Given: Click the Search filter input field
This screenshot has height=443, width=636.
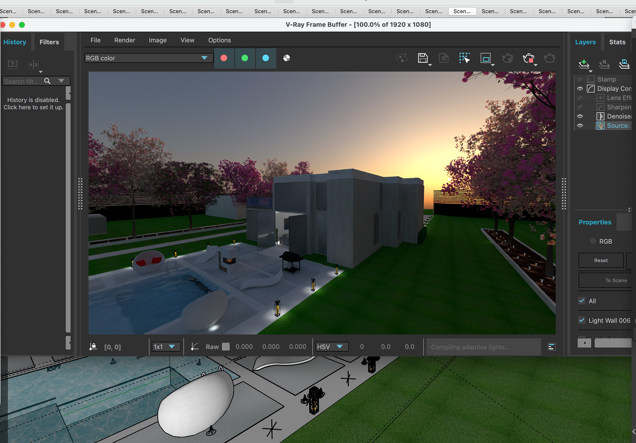Looking at the screenshot, I should (x=23, y=81).
